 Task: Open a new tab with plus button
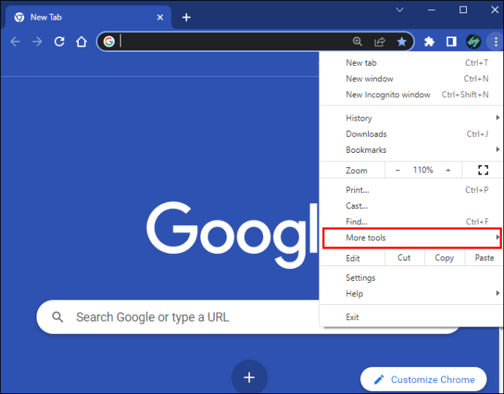[186, 18]
